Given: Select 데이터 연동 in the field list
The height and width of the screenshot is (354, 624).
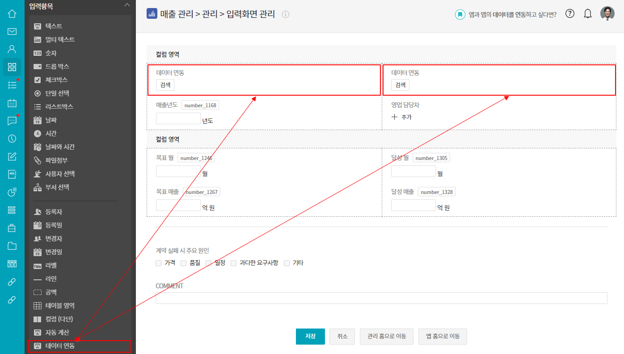Looking at the screenshot, I should click(60, 346).
